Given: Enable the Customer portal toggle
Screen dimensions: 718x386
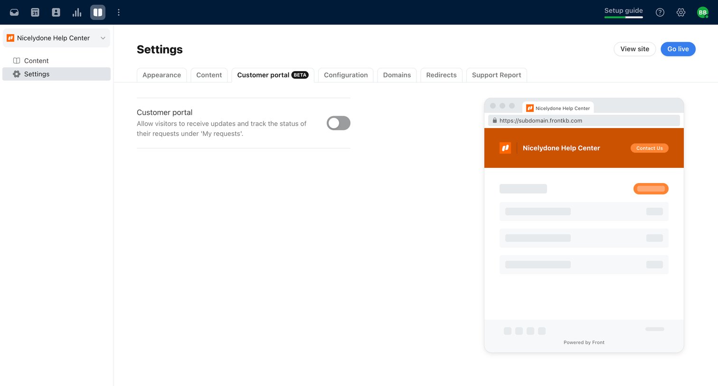Looking at the screenshot, I should coord(339,123).
